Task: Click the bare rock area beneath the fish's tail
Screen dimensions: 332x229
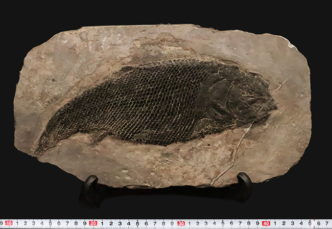Action: 66,164
